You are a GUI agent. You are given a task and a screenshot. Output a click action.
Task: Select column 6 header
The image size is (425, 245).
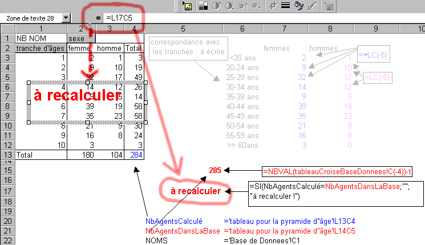pos(242,29)
